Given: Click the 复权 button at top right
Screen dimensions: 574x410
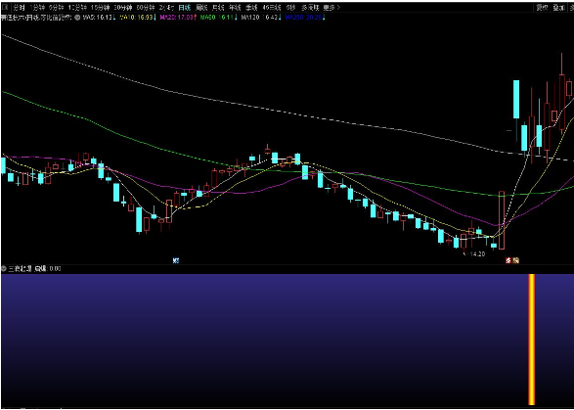Looking at the screenshot, I should [542, 7].
